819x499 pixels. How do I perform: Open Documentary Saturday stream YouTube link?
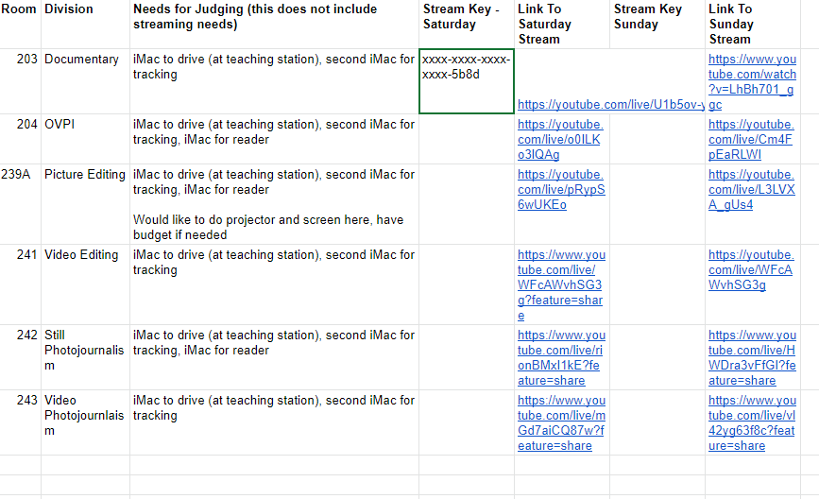pyautogui.click(x=610, y=105)
